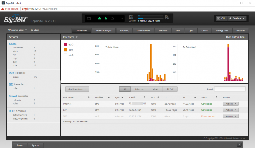Screen dimensions: 255x148
Task: Click the browser address URL
Action: coord(39,9)
